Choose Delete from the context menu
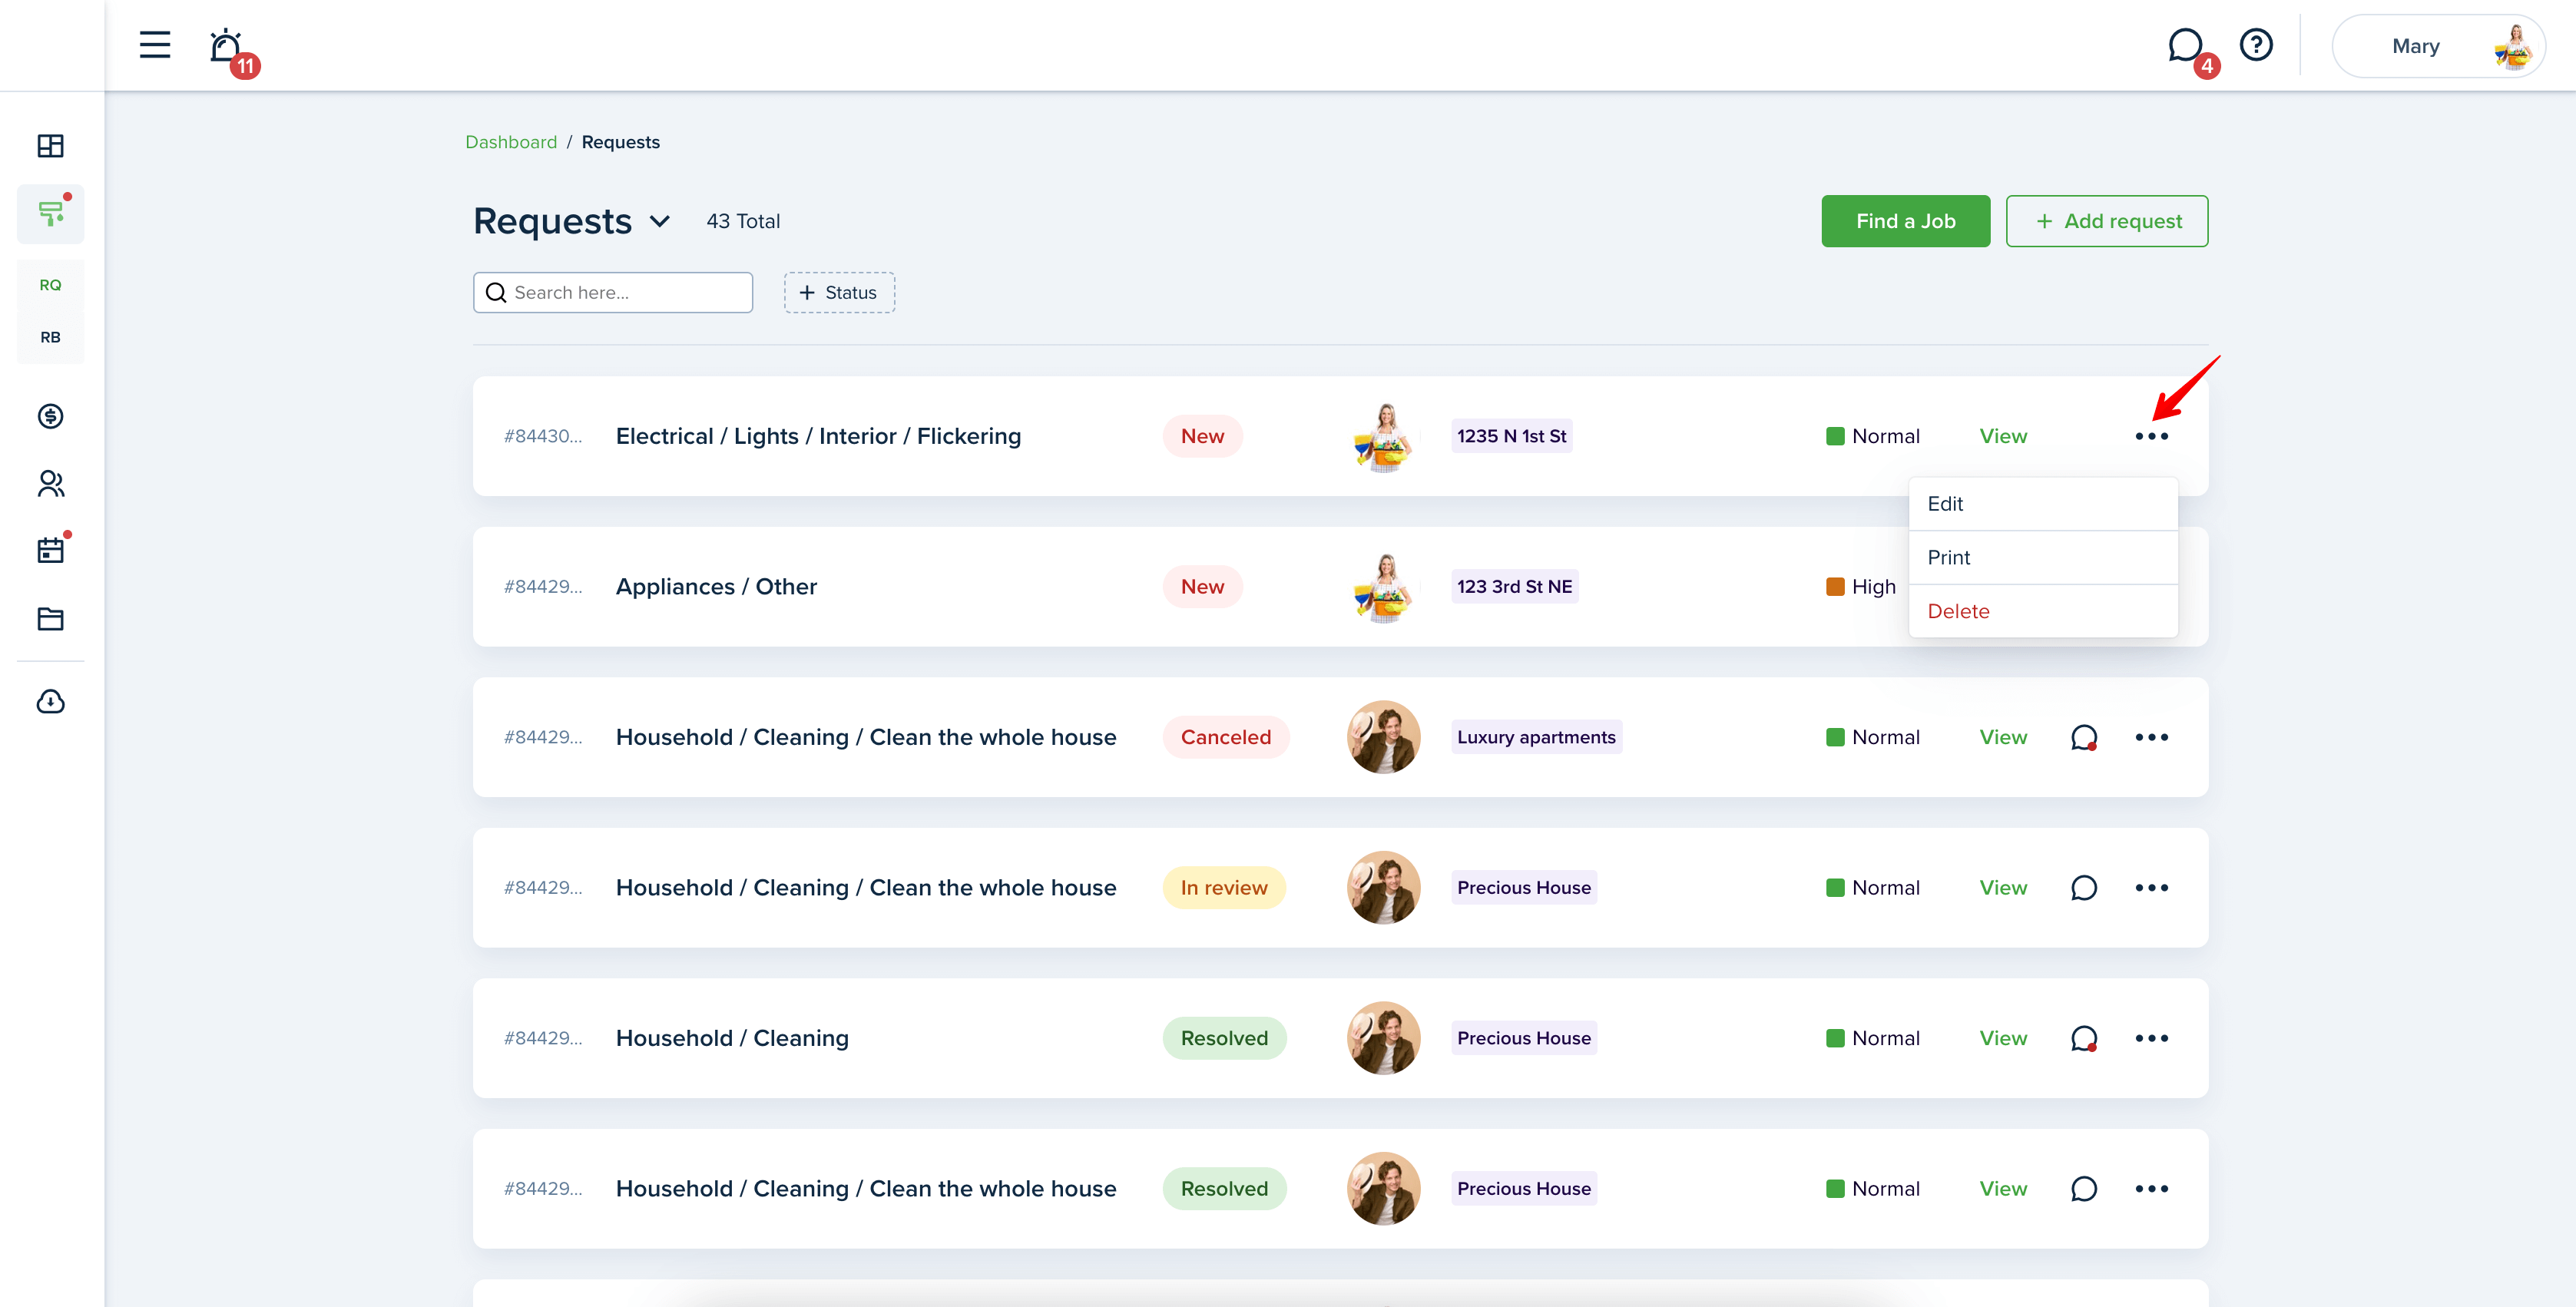Screen dimensions: 2576x1307 [2042, 611]
